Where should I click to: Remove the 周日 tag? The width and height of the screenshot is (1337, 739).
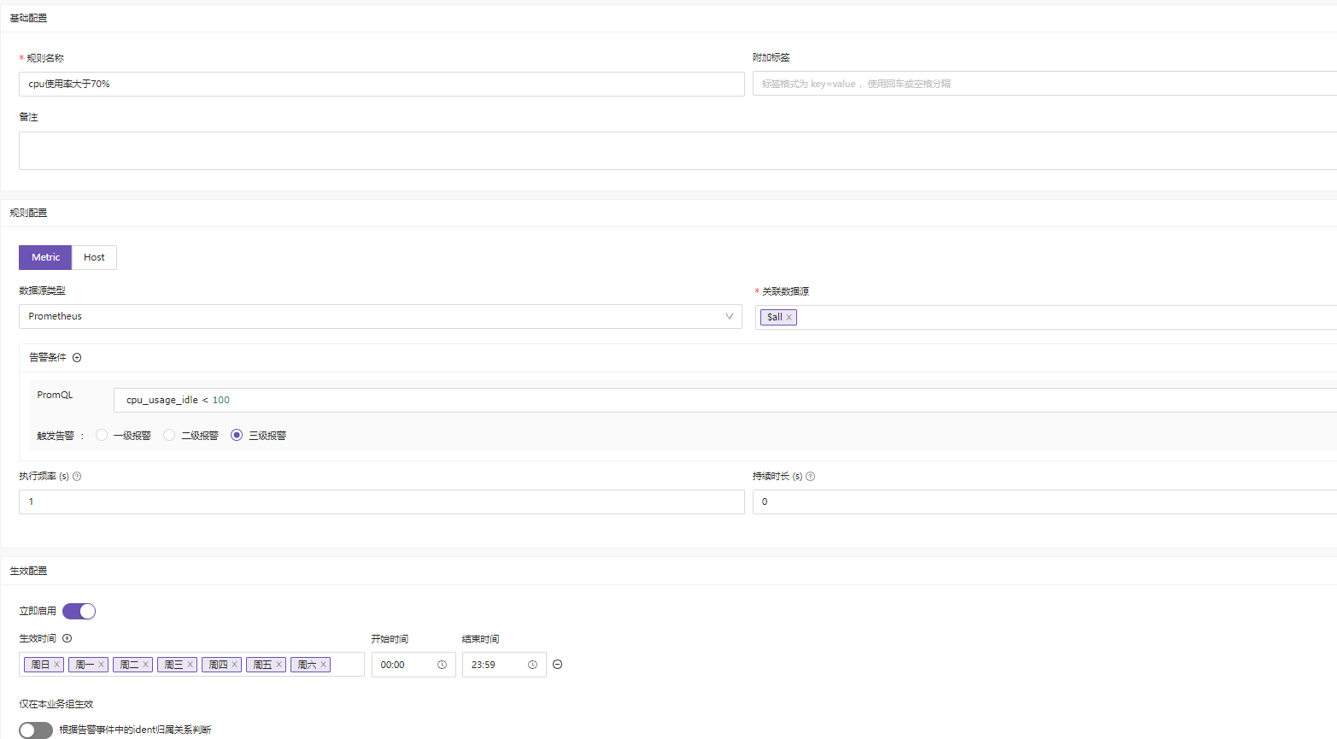tap(57, 665)
